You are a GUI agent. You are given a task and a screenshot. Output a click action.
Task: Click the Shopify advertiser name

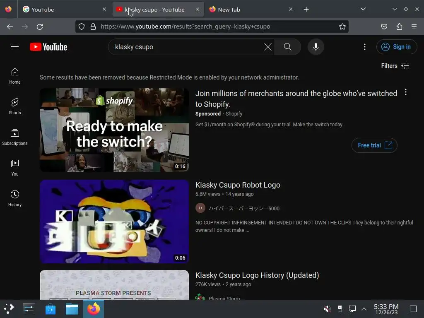click(x=234, y=114)
